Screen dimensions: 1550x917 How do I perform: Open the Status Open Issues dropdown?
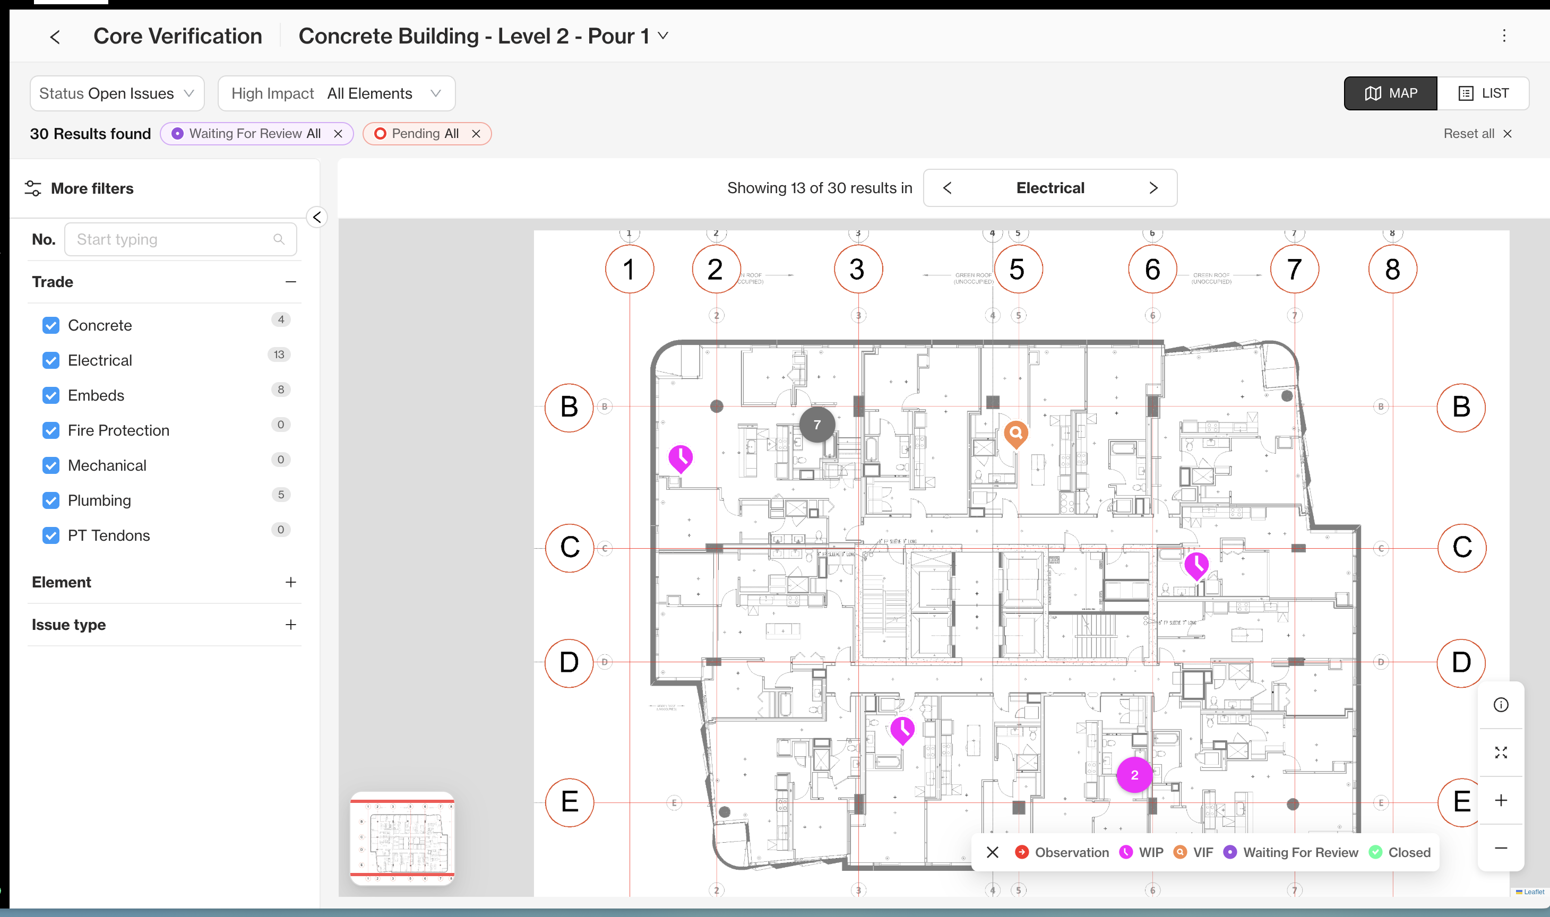pos(117,93)
